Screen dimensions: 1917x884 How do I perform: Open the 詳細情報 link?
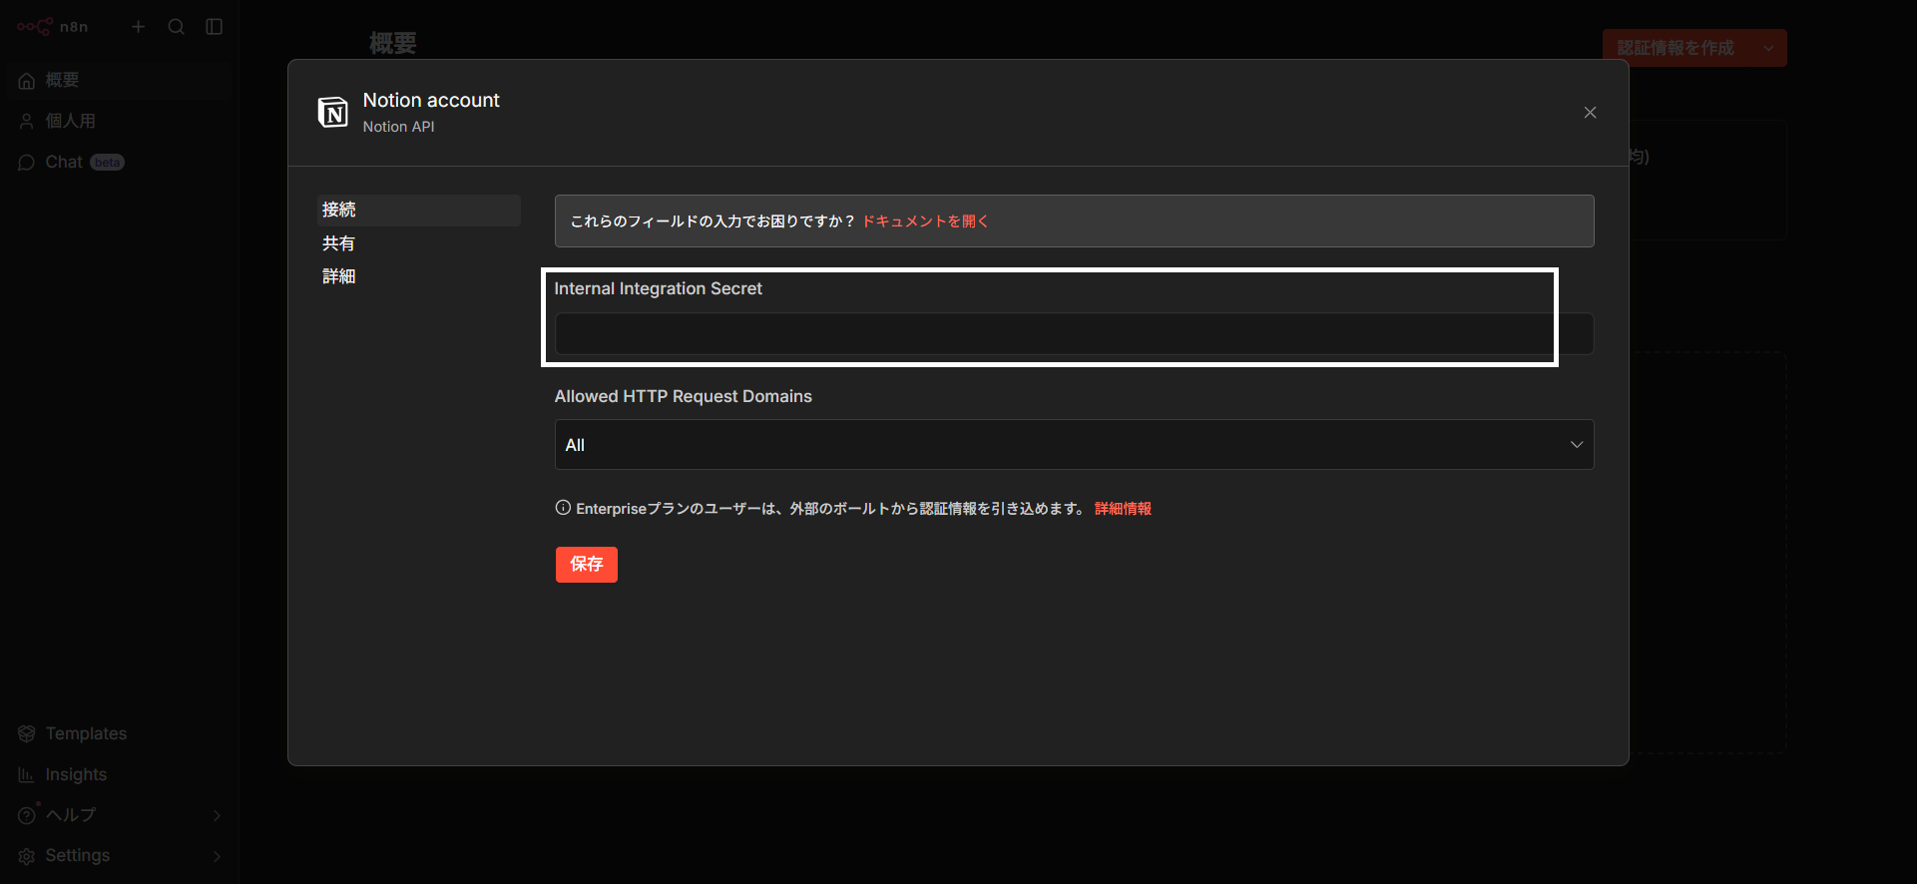tap(1123, 509)
